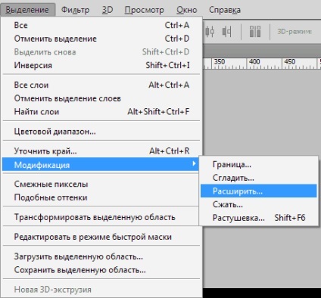Screen dimensions: 321x298
Task: Click the auto-align layers icon
Action: [255, 32]
